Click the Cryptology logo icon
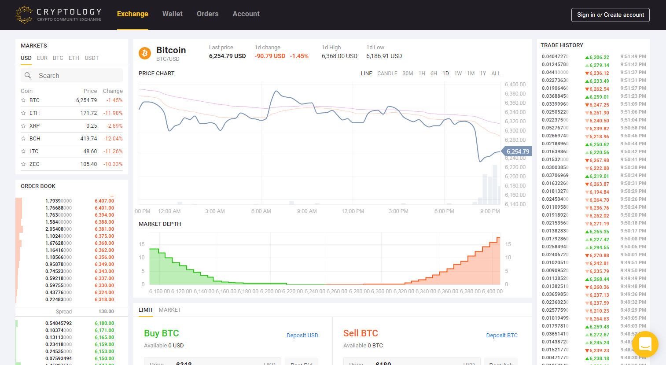The height and width of the screenshot is (365, 666). [24, 15]
